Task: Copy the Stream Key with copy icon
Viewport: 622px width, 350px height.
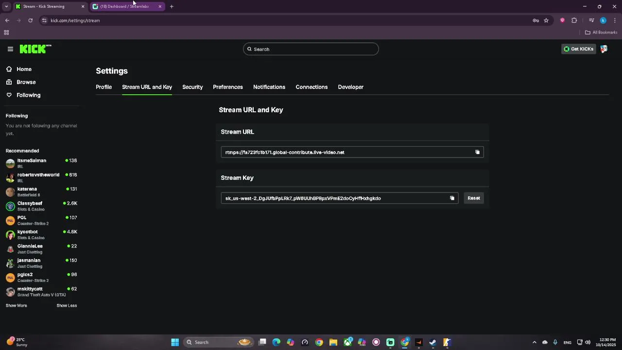Action: 452,198
